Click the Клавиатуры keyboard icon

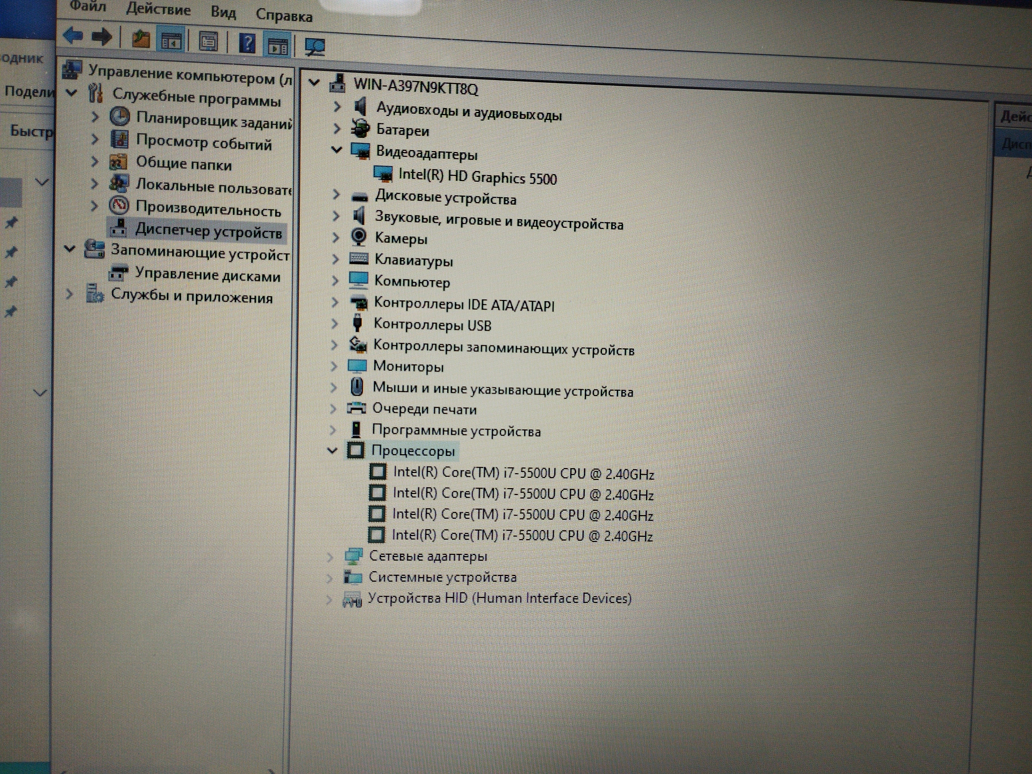tap(359, 259)
